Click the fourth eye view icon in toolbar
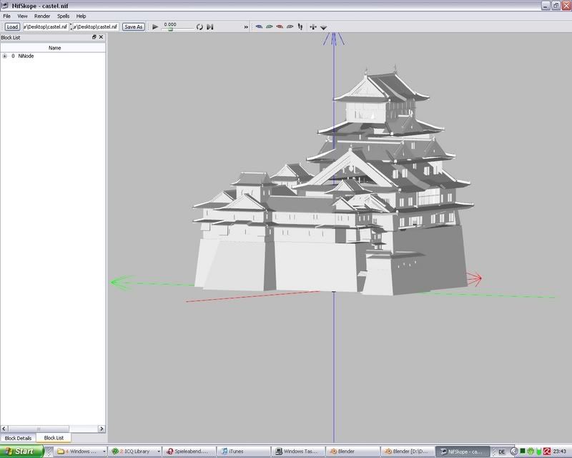572x458 pixels. 290,26
